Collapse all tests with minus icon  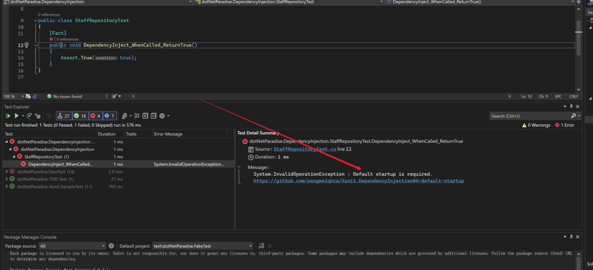click(153, 116)
